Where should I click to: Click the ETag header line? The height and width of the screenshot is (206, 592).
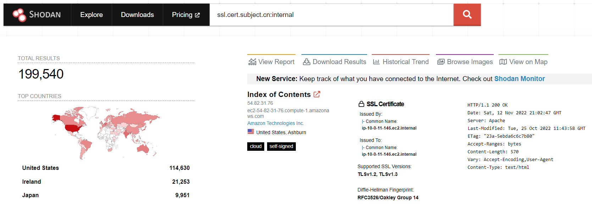click(x=501, y=136)
